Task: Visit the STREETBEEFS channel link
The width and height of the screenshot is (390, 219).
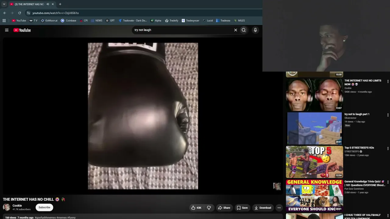Action: click(x=352, y=151)
